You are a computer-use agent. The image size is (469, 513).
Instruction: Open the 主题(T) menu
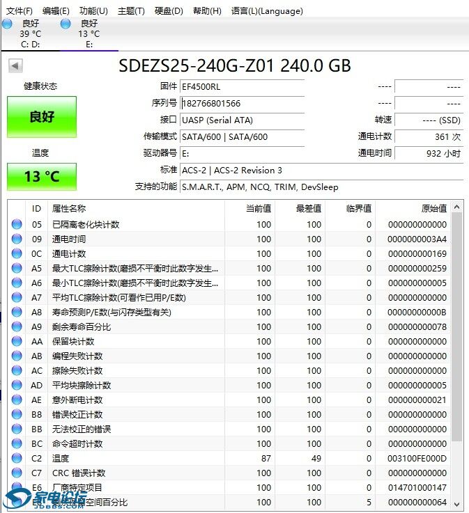tap(131, 11)
